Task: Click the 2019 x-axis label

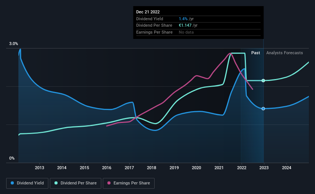Action: 174,168
